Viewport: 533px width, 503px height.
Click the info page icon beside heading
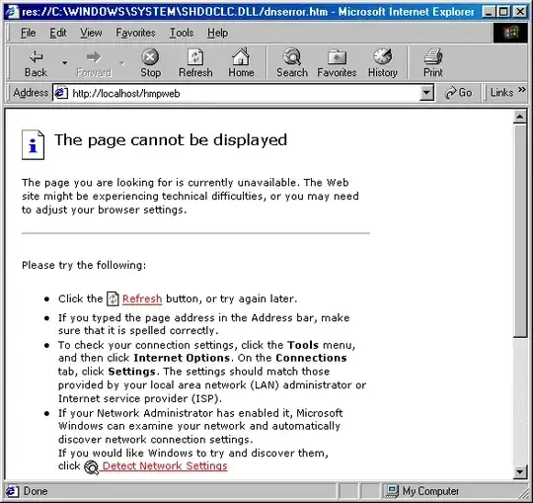tap(33, 144)
